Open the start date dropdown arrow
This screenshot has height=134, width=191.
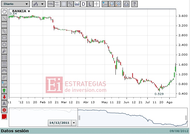tap(74, 123)
